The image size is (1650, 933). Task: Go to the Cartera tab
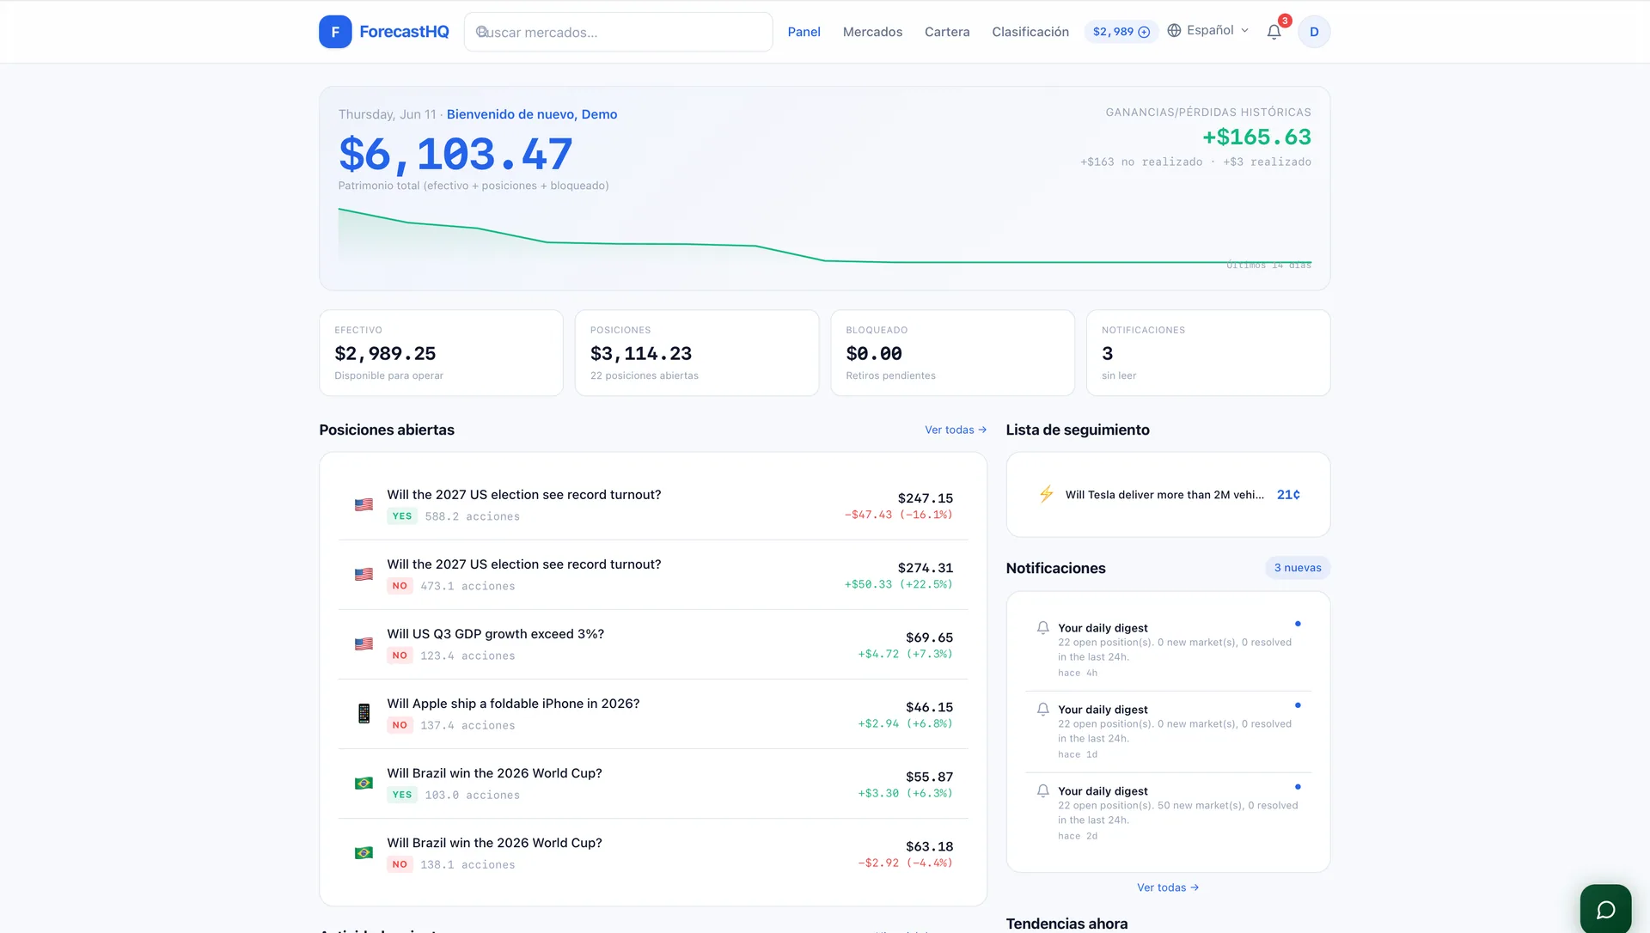pyautogui.click(x=947, y=32)
